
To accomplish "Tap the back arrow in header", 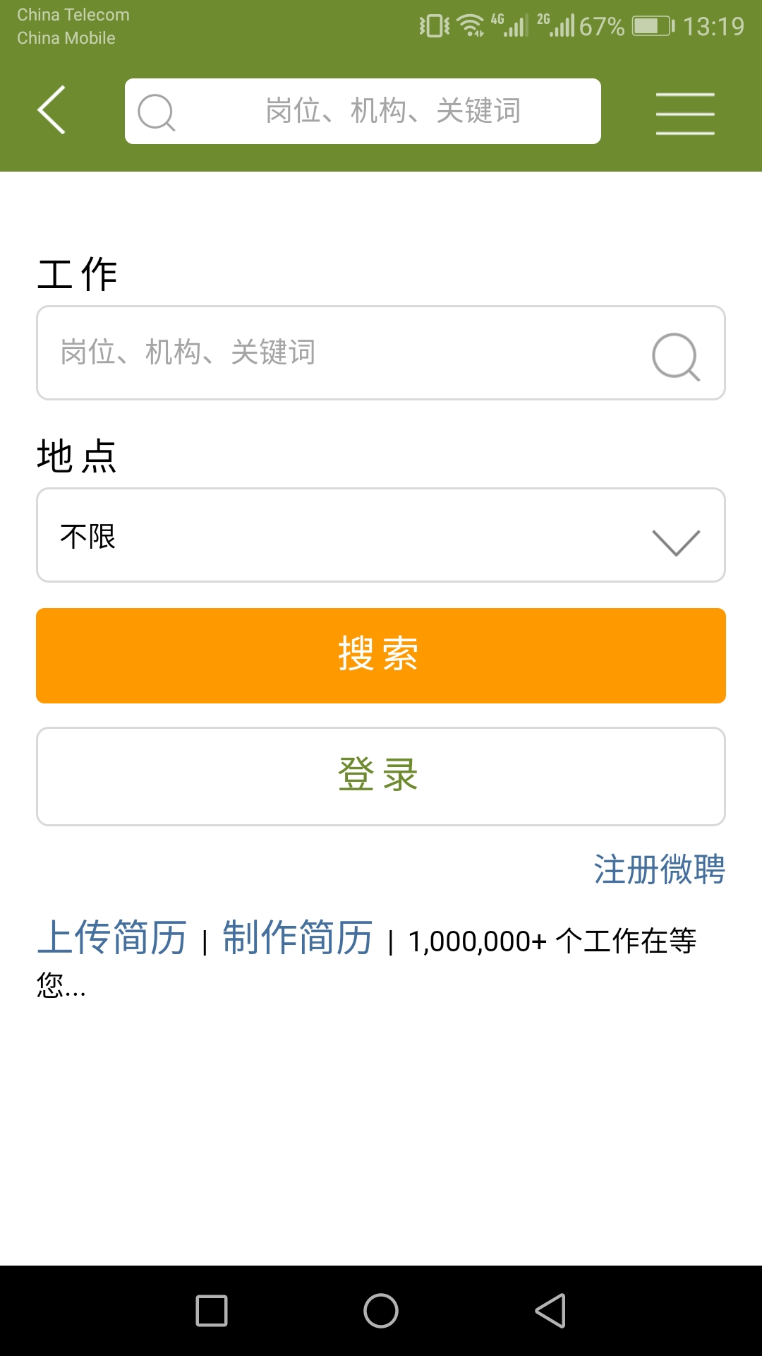I will pyautogui.click(x=52, y=110).
